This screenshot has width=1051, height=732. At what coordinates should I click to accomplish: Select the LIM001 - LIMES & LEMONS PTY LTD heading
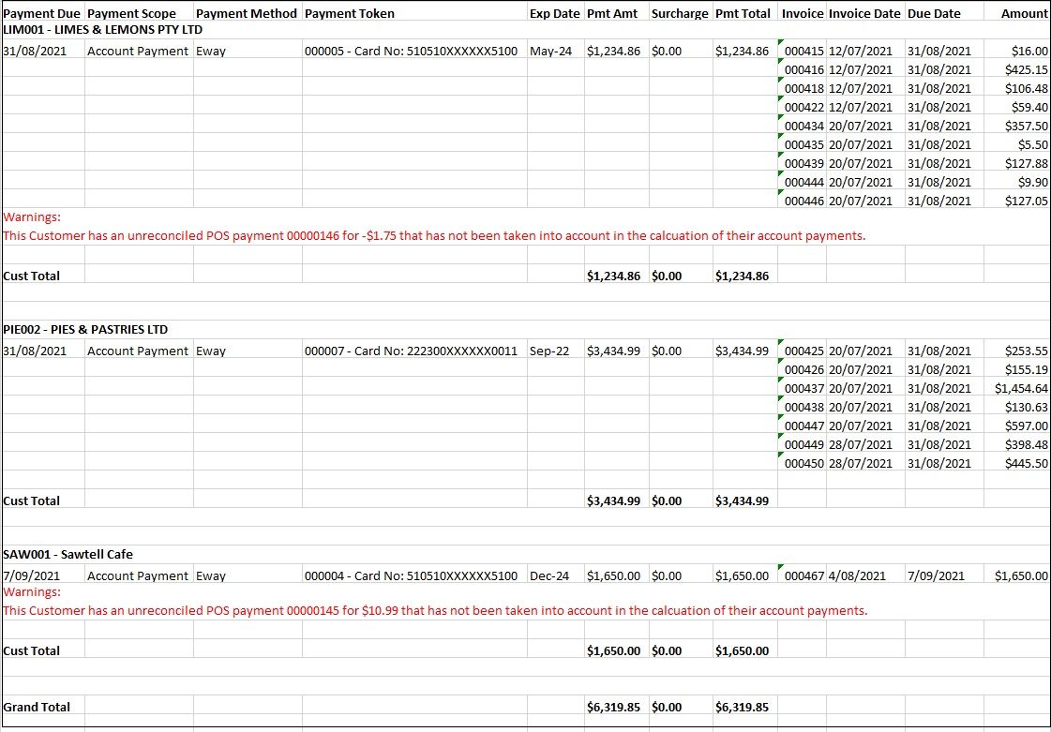pyautogui.click(x=101, y=29)
